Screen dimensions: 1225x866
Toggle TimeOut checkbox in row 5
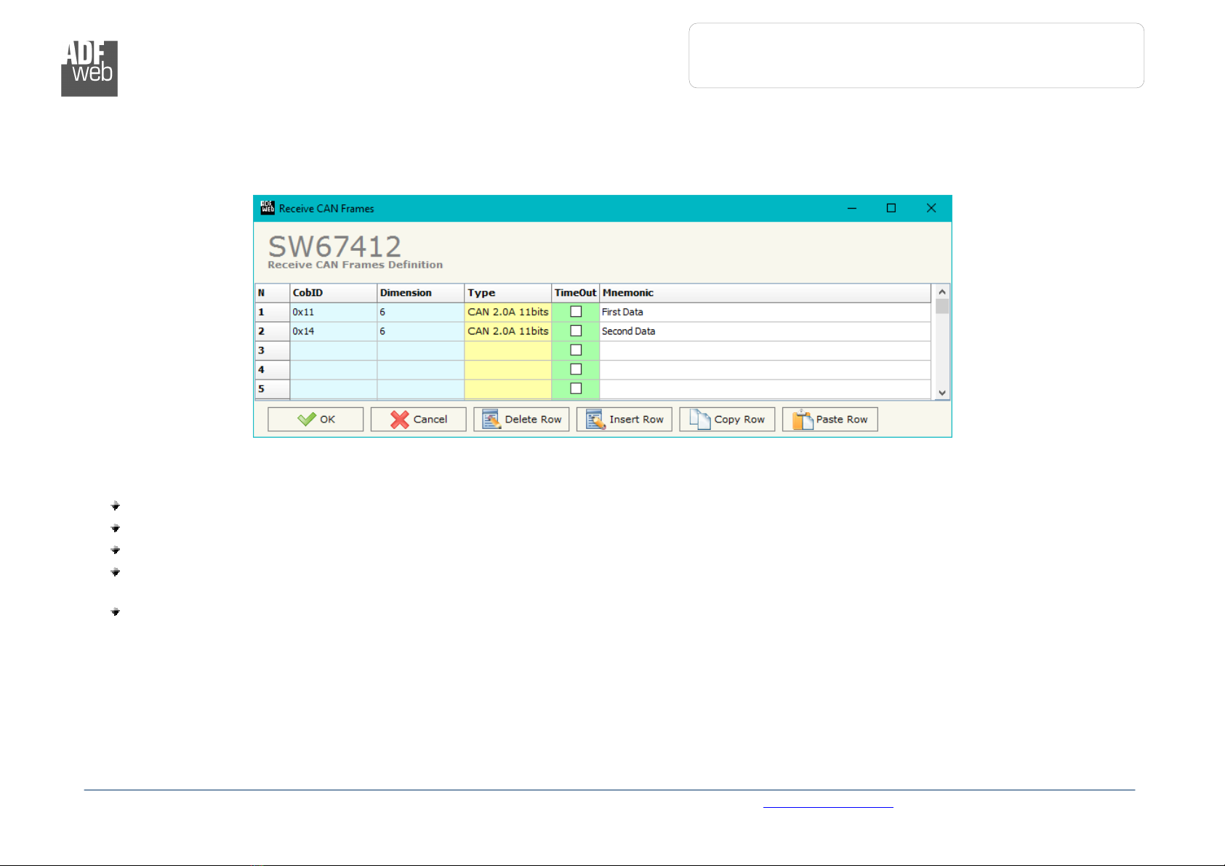pyautogui.click(x=576, y=388)
